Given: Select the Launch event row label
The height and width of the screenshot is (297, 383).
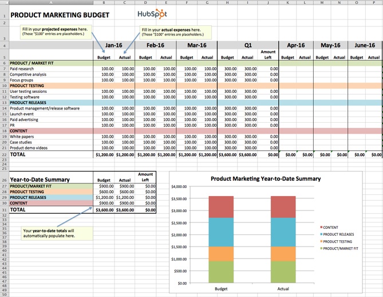Looking at the screenshot, I should [22, 114].
